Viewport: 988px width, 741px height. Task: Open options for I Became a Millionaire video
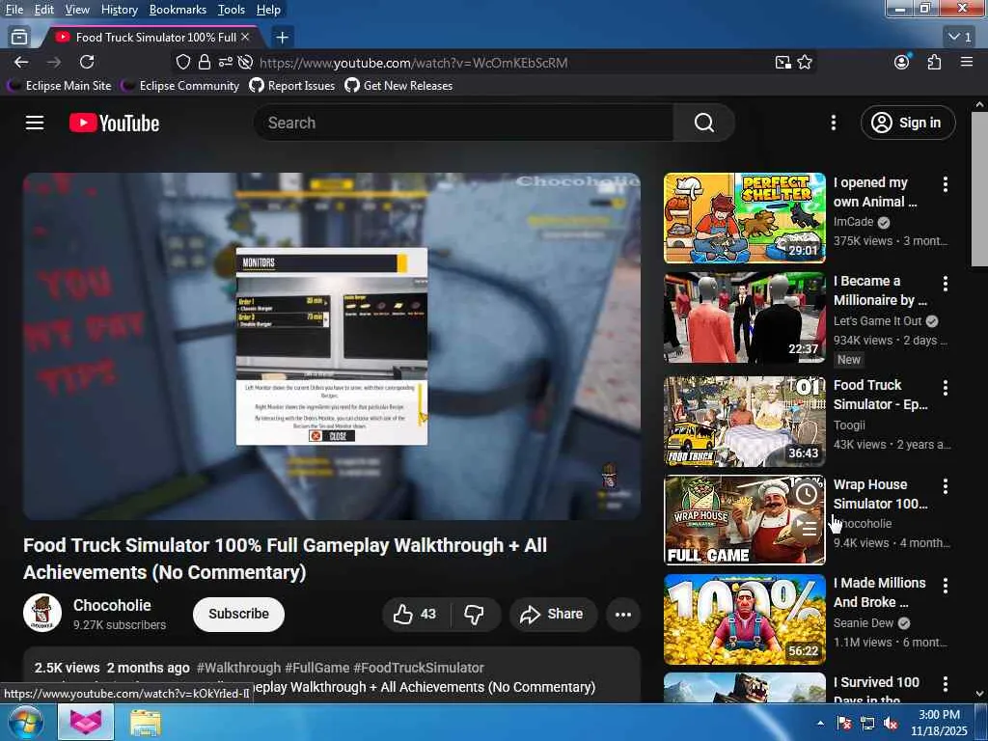[945, 284]
